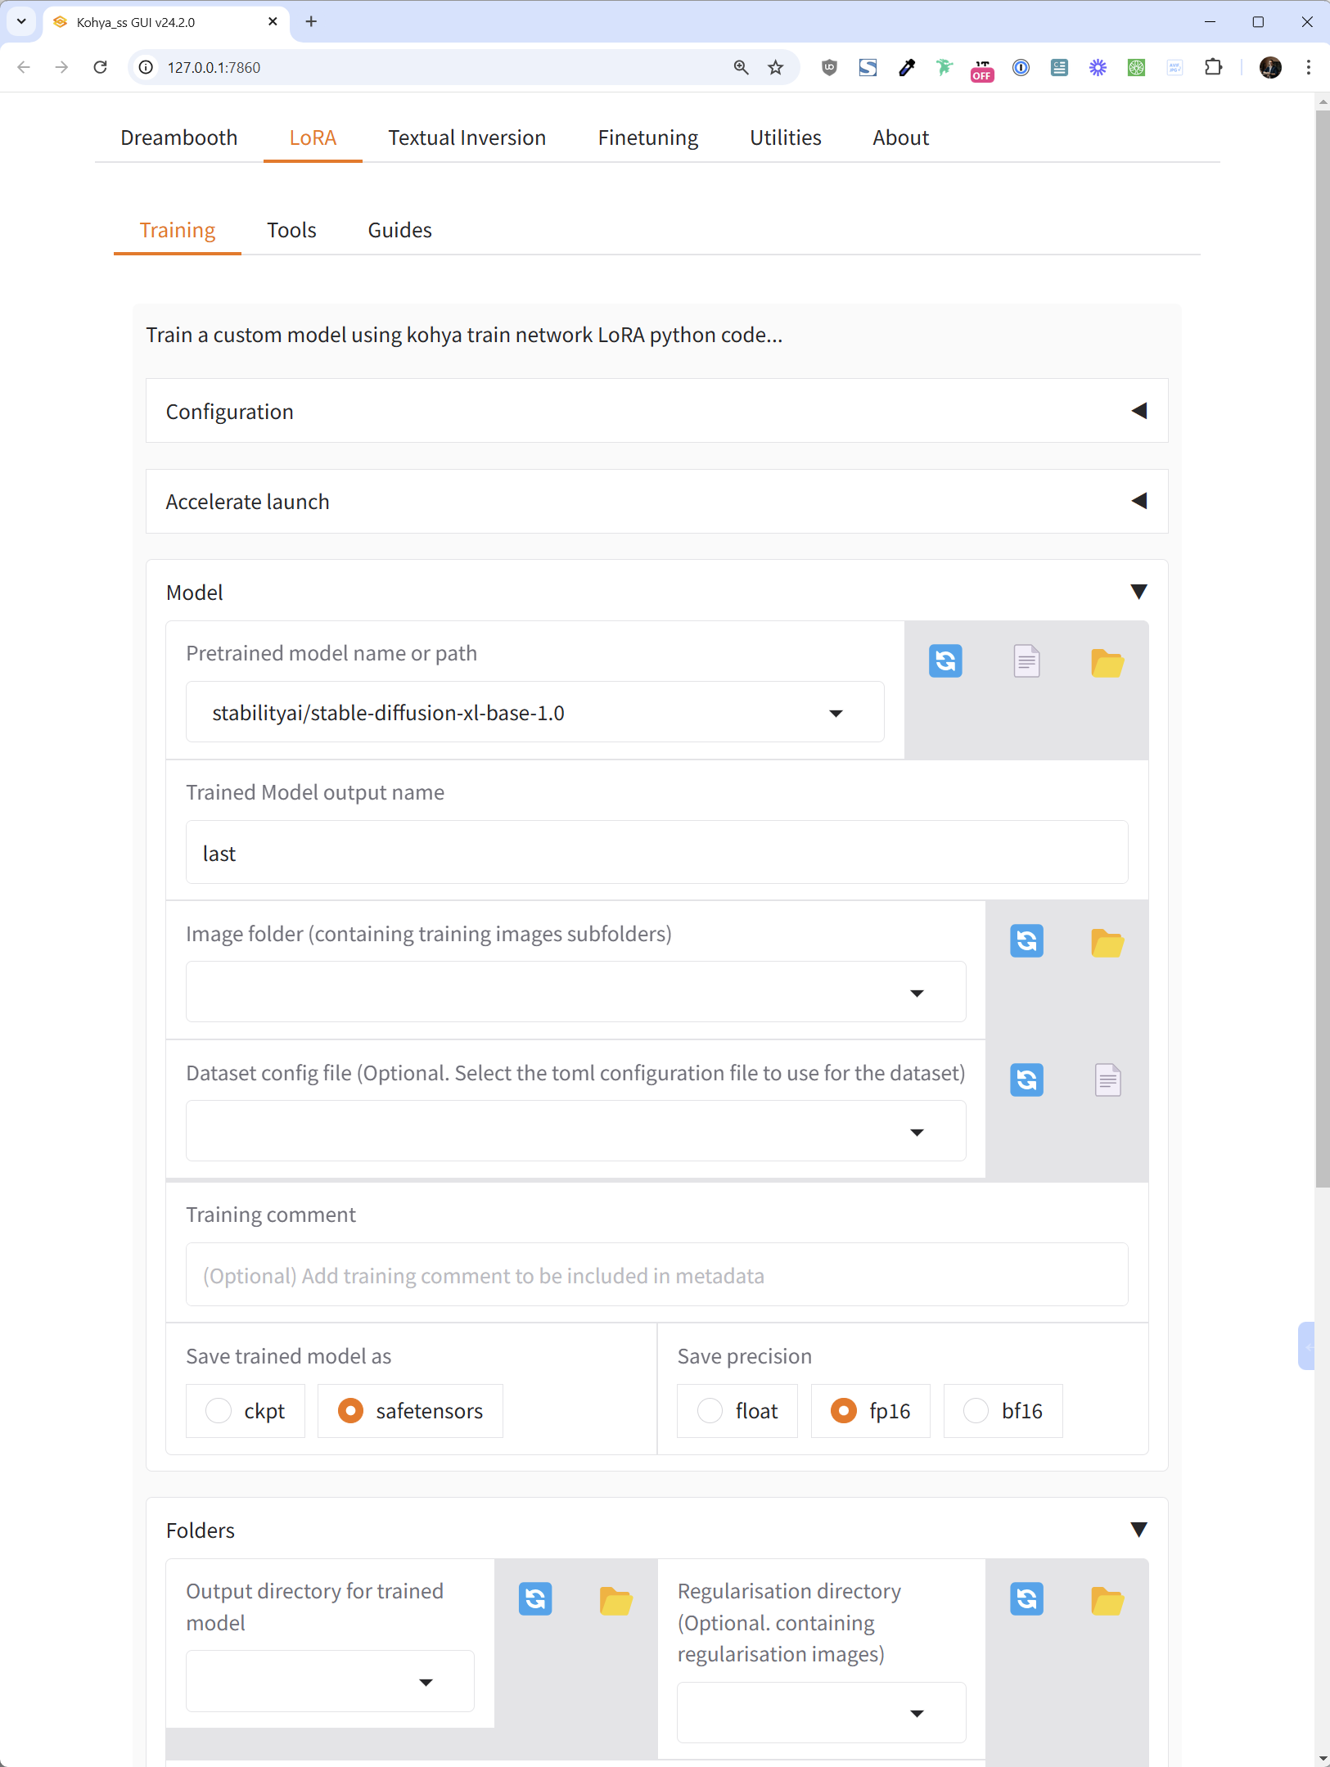1330x1767 pixels.
Task: Click document icon for Dataset config file
Action: pyautogui.click(x=1107, y=1080)
